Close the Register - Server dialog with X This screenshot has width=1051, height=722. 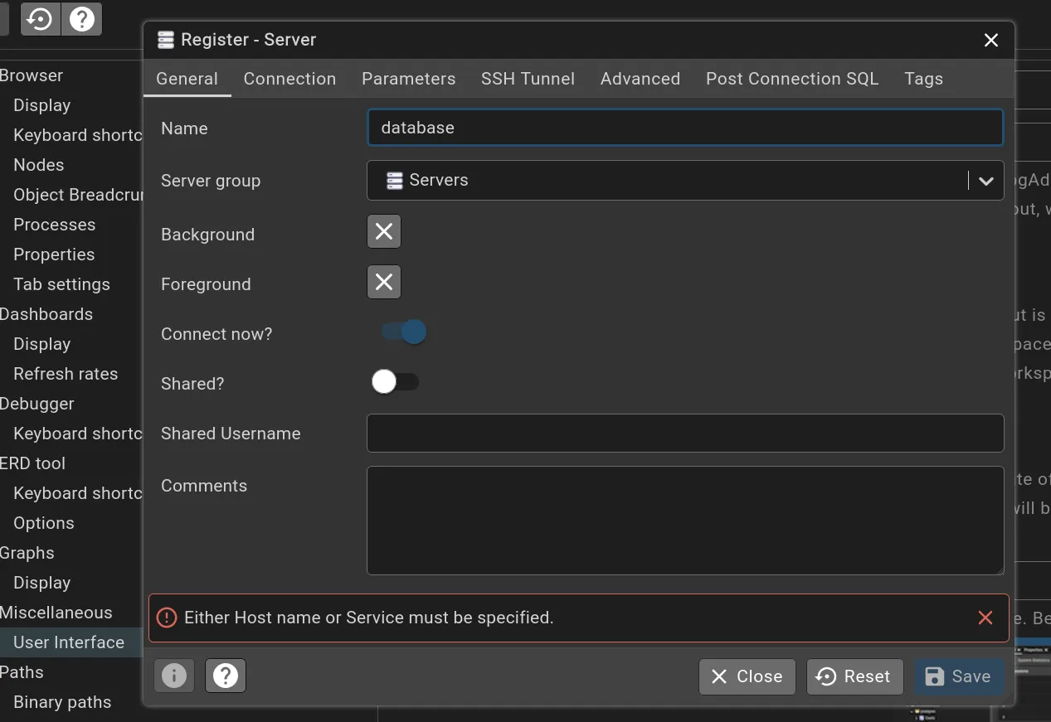990,40
